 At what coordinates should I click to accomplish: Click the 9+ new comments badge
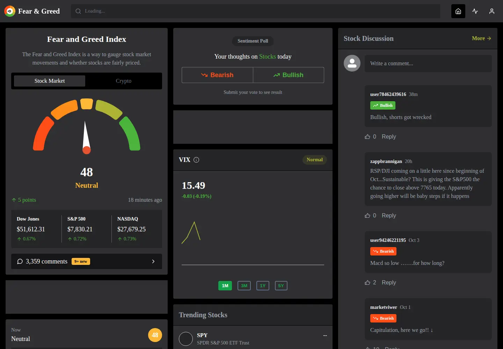coord(81,261)
